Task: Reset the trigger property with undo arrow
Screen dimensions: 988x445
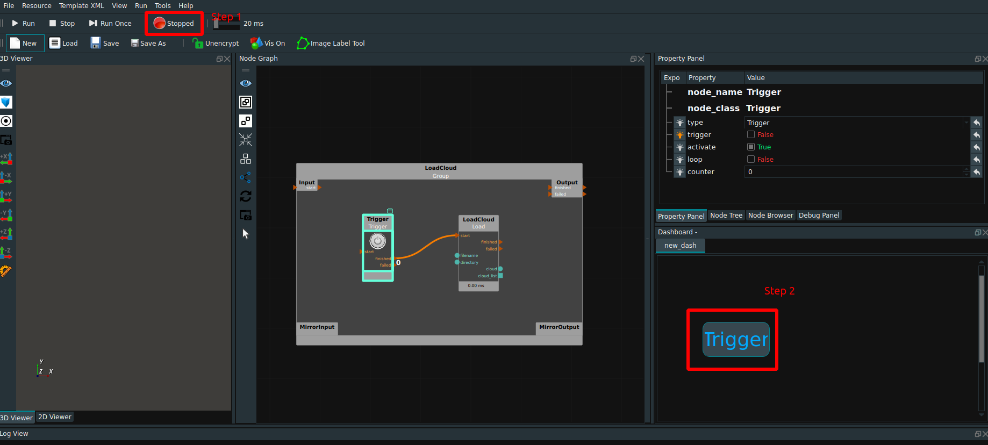Action: (x=977, y=135)
